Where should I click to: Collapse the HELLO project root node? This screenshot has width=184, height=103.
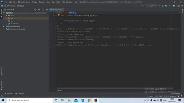(4, 13)
